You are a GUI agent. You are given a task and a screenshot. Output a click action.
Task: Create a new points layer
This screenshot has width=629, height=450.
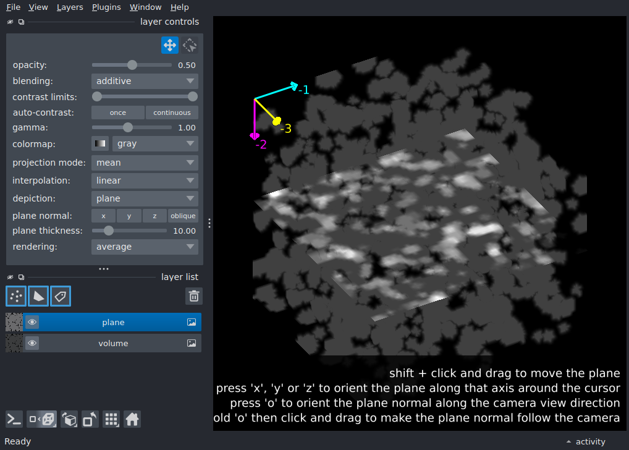point(16,296)
